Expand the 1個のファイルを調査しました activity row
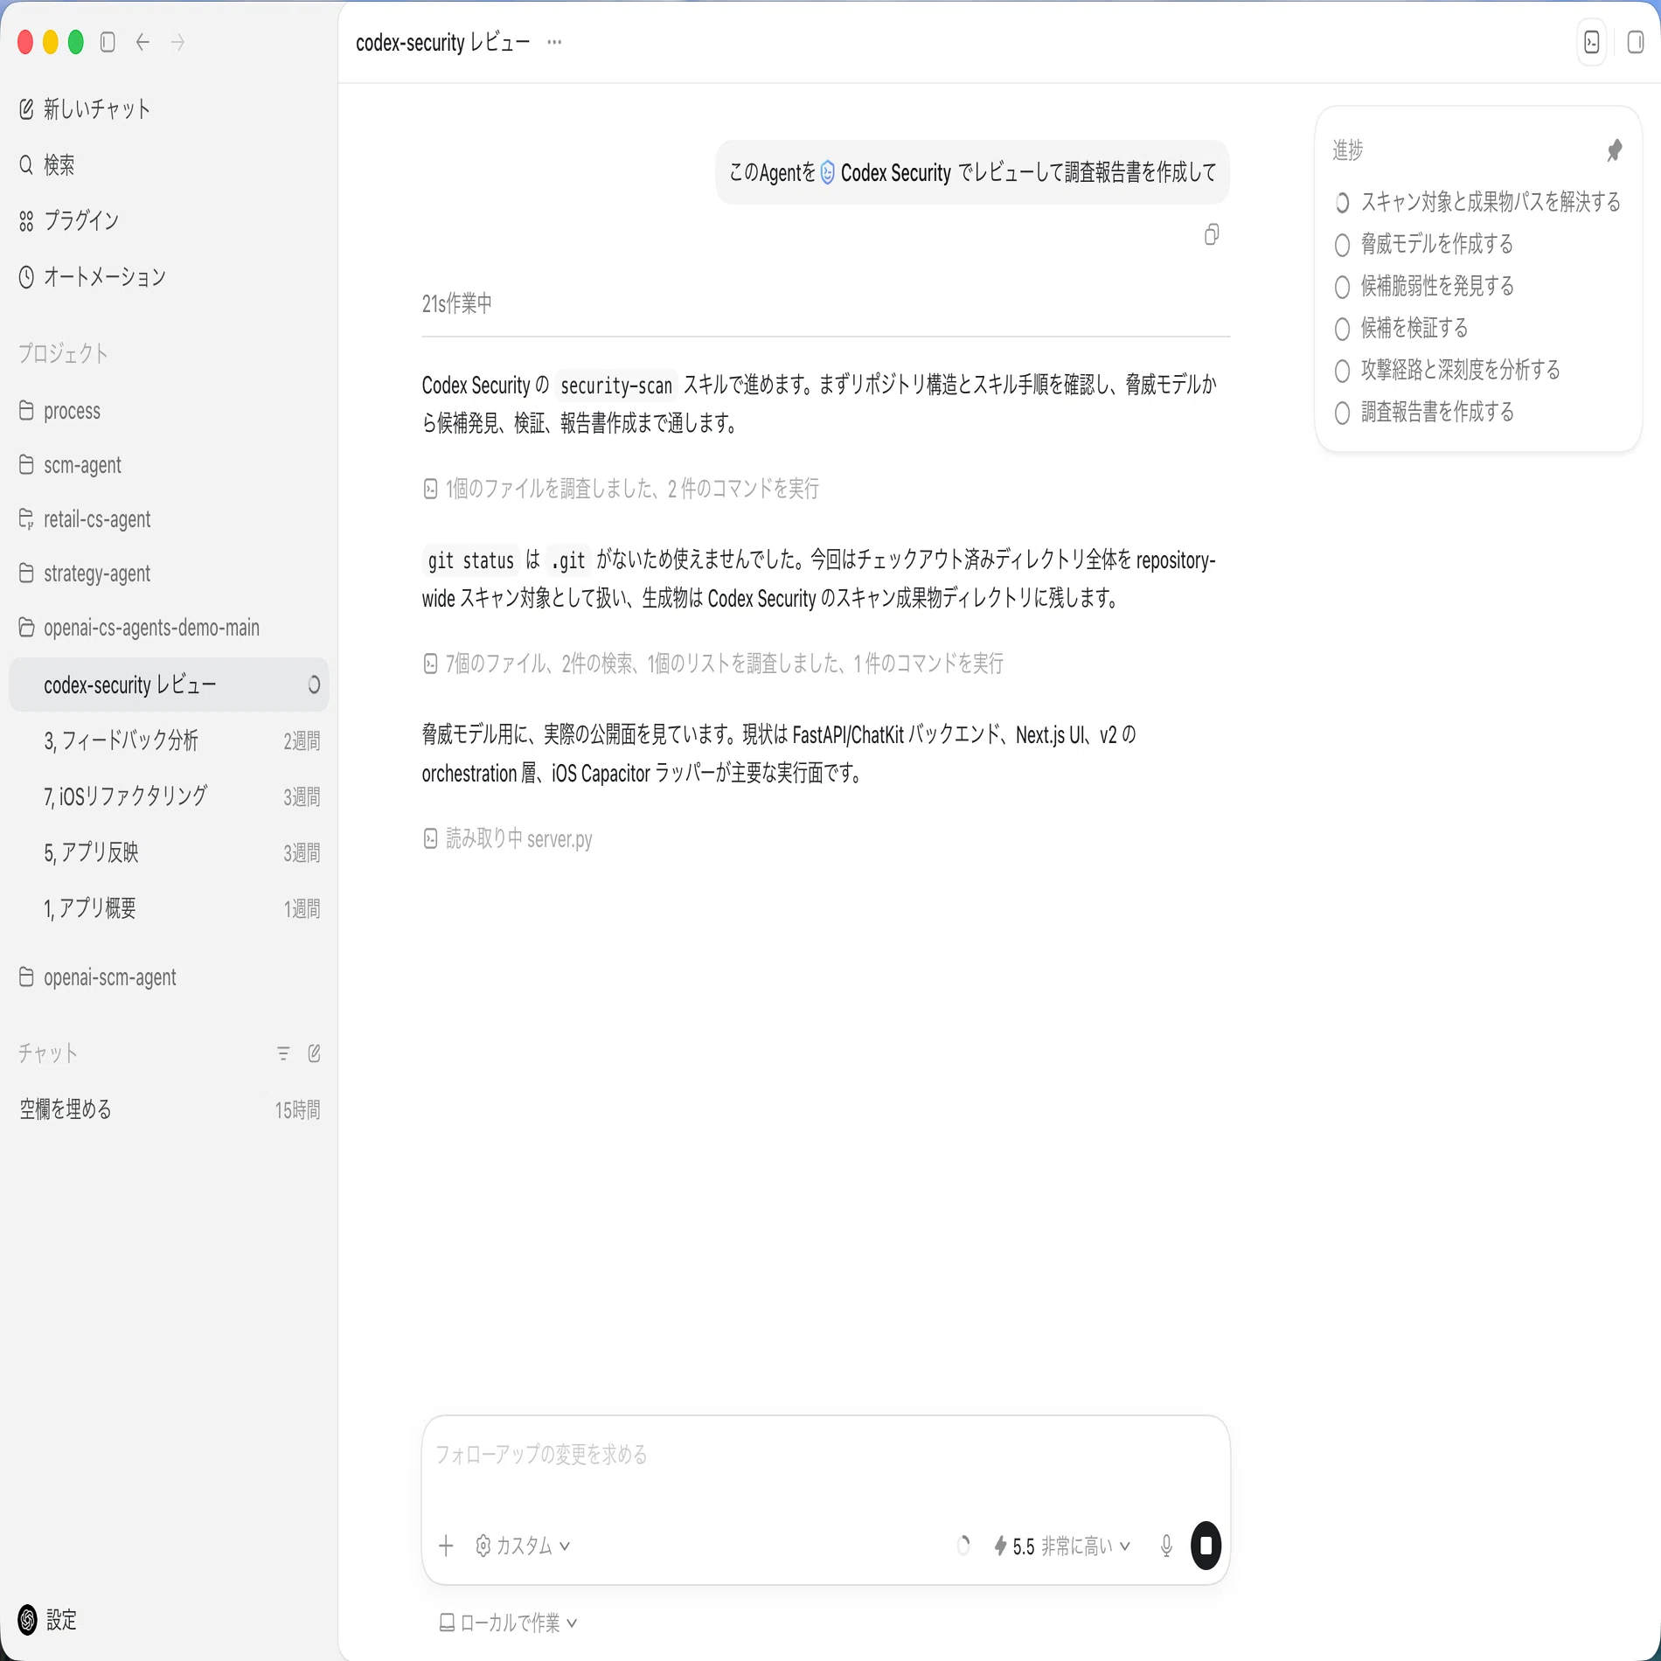The width and height of the screenshot is (1661, 1661). coord(621,489)
